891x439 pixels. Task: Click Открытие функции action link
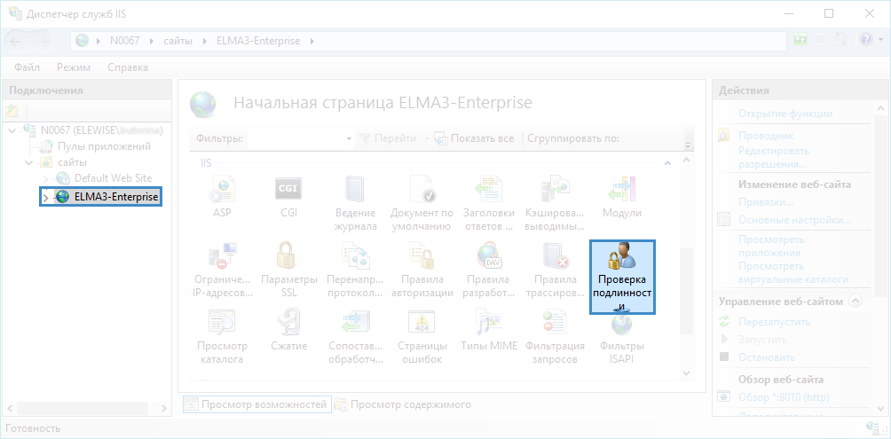(x=785, y=114)
